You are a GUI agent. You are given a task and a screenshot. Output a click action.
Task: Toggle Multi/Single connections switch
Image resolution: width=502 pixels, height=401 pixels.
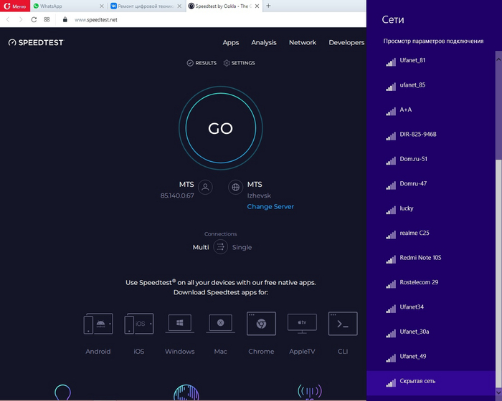(x=221, y=247)
